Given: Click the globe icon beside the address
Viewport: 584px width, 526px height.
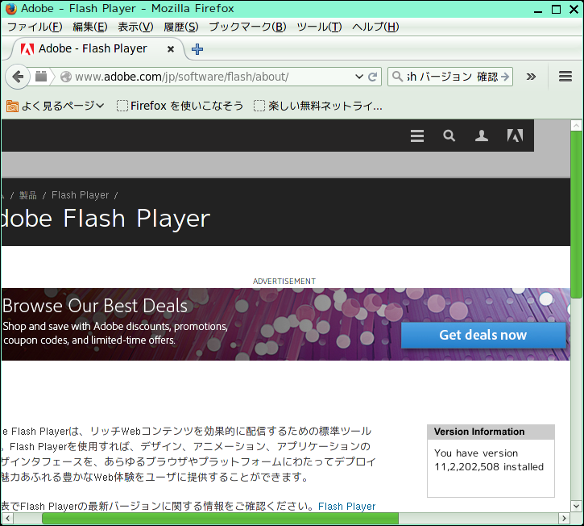Looking at the screenshot, I should pyautogui.click(x=66, y=77).
